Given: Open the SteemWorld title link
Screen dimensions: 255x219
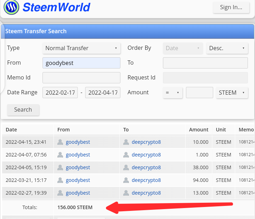Looking at the screenshot, I should point(56,7).
